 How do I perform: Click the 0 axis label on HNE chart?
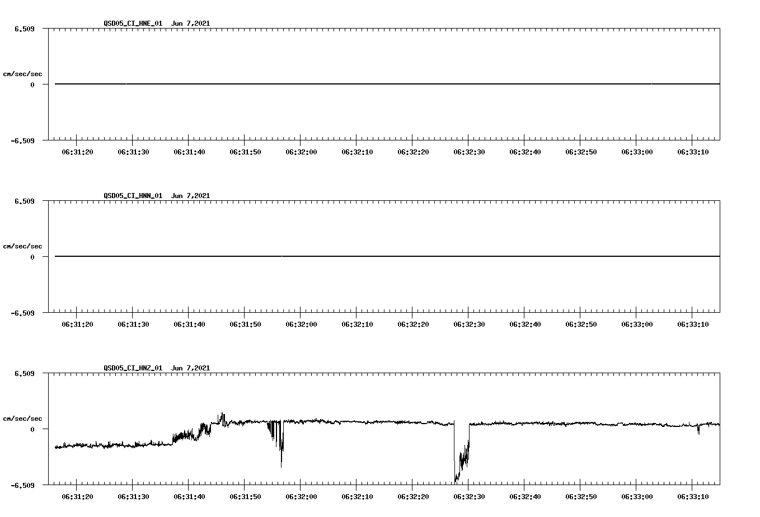[x=32, y=84]
